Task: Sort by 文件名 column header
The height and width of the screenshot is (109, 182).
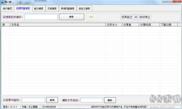Action: pos(58,25)
